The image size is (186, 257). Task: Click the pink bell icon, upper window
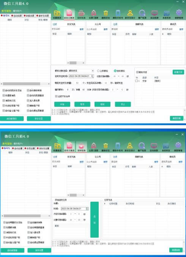[93, 14]
